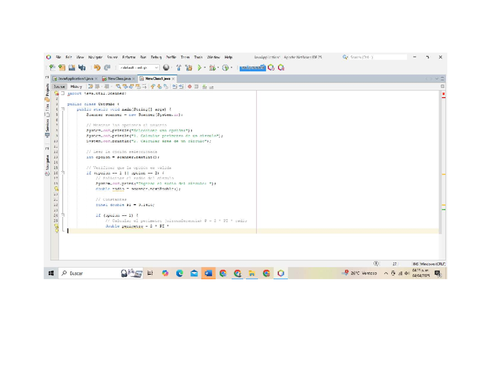Click the Build Project hammer icon

178,68
